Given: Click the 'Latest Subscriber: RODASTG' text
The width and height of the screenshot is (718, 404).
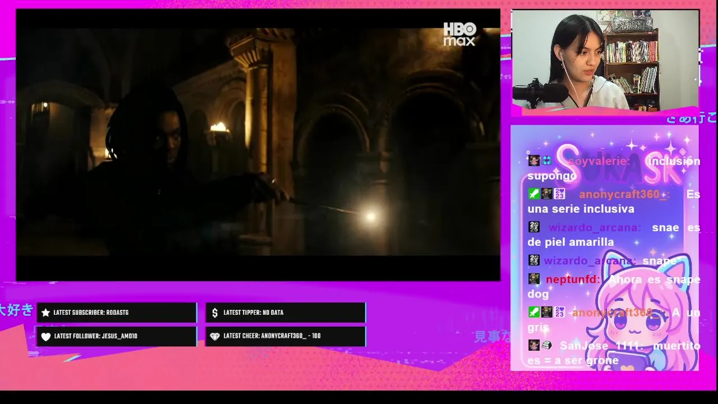Looking at the screenshot, I should coord(91,313).
